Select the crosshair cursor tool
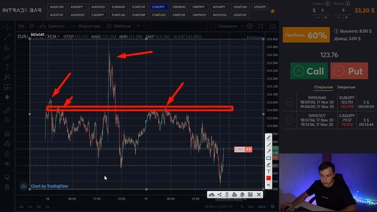377x212 pixels. click(x=7, y=27)
